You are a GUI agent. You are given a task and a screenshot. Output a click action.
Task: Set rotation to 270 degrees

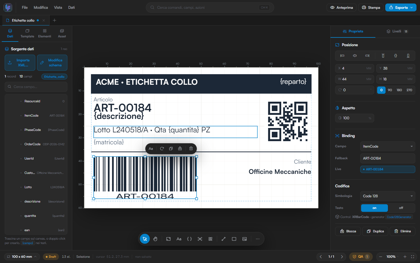(x=409, y=90)
